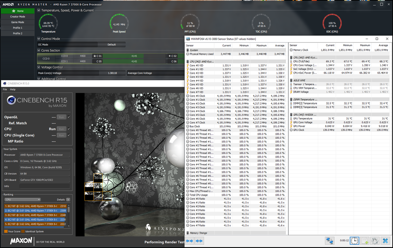The image size is (393, 248).
Task: Open the Cinebench File menu
Action: (5, 90)
